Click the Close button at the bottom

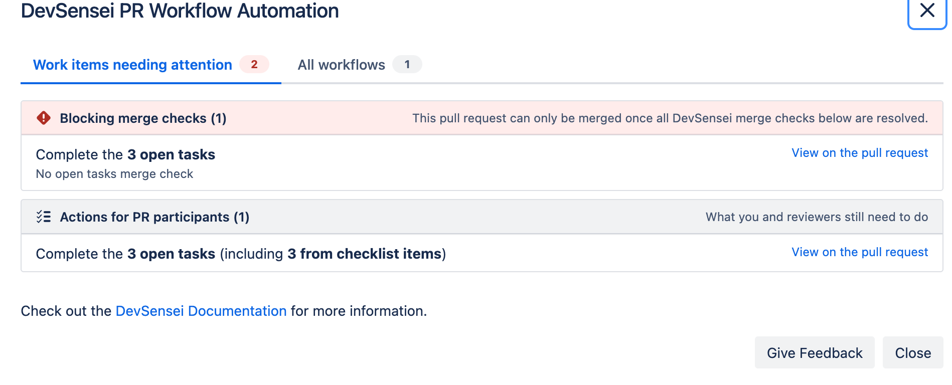pos(913,353)
